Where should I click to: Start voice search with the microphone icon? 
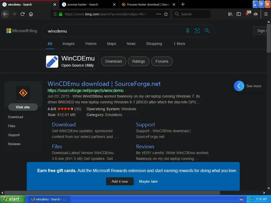coord(188,31)
